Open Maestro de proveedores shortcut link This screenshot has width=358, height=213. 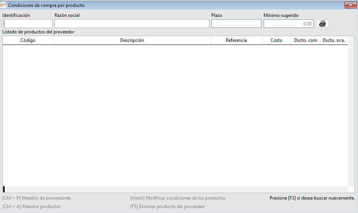tap(36, 198)
